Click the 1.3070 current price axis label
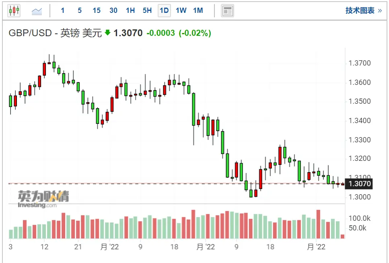Viewport: 389px width, 263px height. (x=359, y=184)
